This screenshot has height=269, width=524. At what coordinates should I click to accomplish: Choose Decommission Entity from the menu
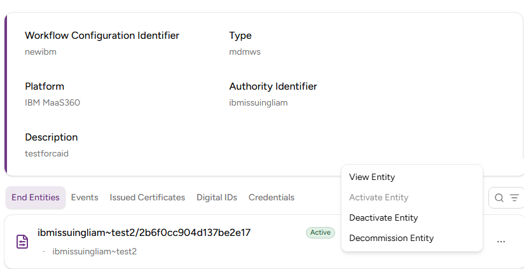pyautogui.click(x=391, y=238)
